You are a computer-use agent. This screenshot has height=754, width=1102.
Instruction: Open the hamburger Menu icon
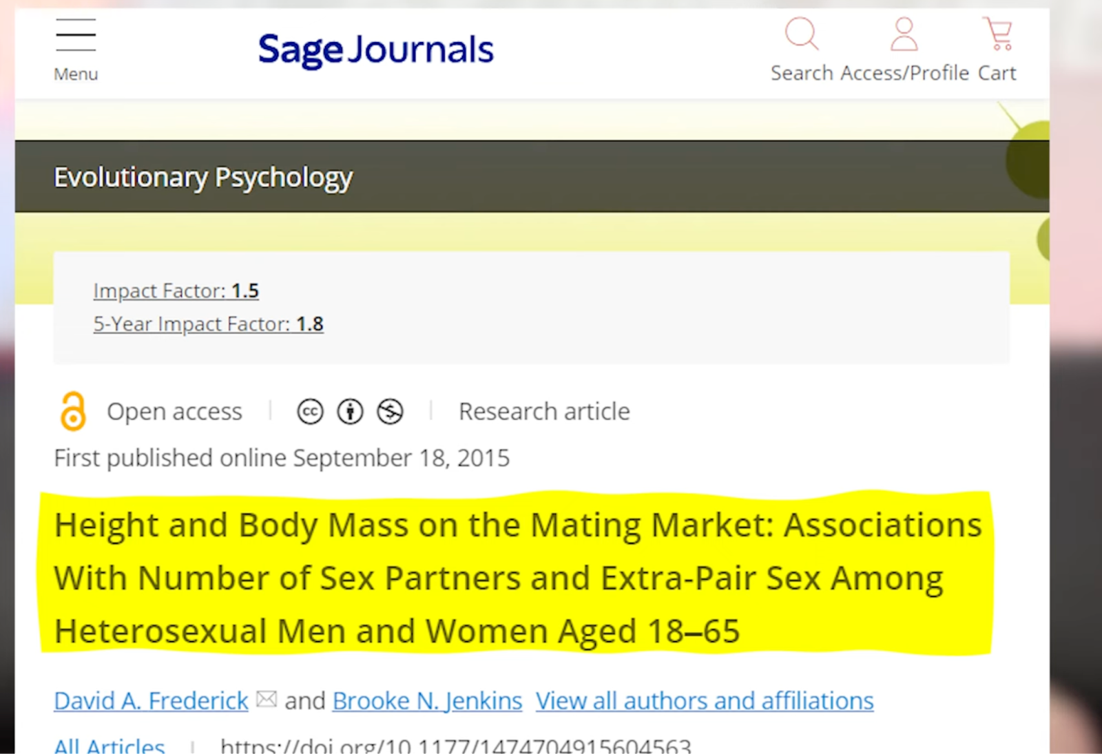[76, 36]
